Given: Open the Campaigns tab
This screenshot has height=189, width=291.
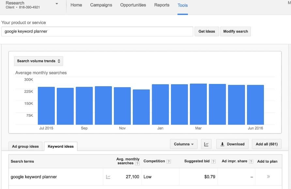Looking at the screenshot, I should click(x=101, y=5).
